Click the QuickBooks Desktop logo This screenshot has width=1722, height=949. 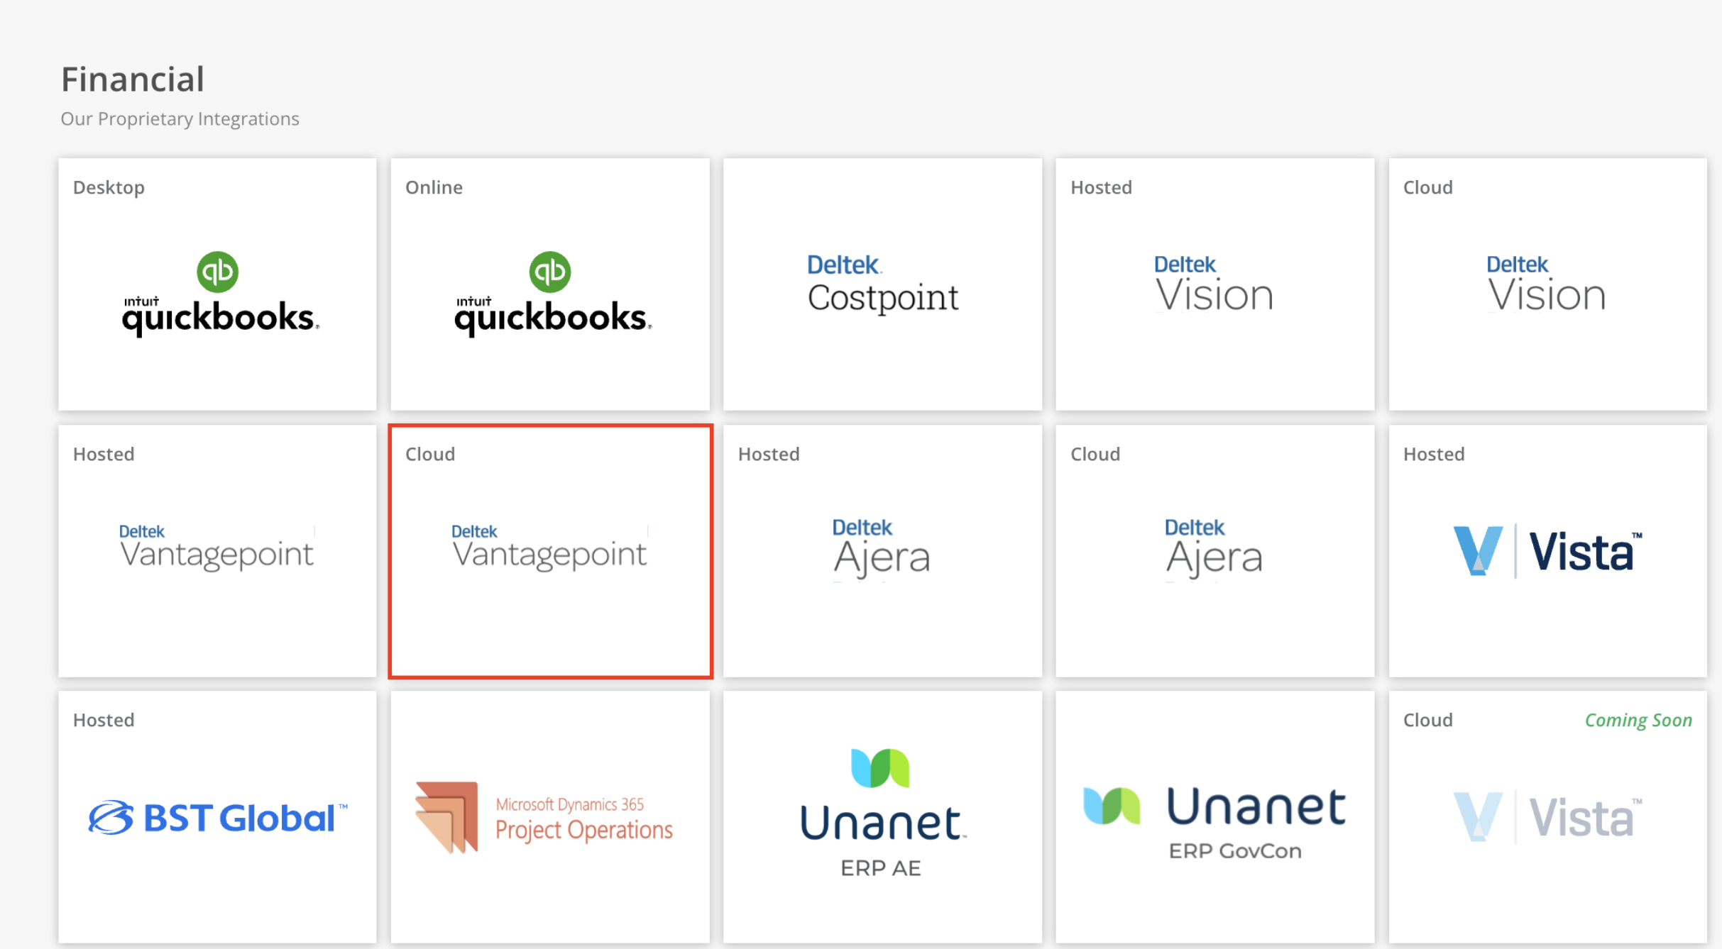click(219, 293)
